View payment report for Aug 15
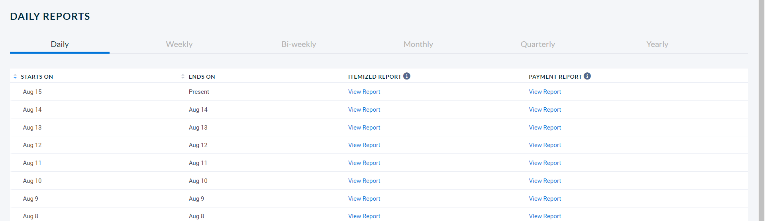The height and width of the screenshot is (221, 765). tap(545, 92)
